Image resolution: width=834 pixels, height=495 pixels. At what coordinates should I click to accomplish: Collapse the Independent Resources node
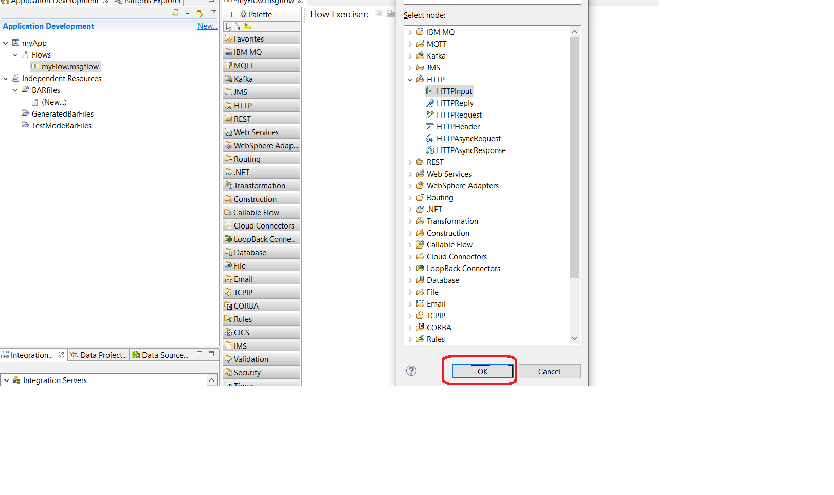click(x=6, y=79)
